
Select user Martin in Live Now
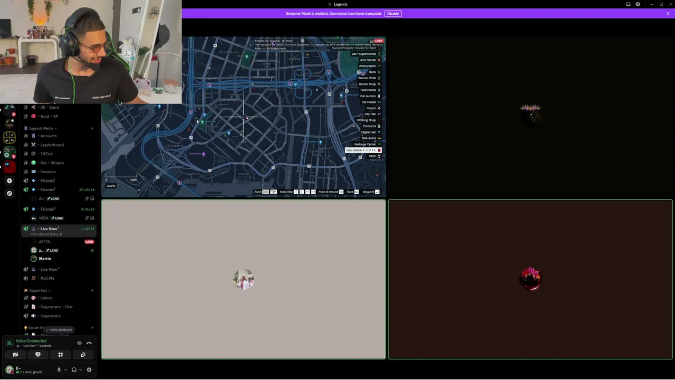63,259
